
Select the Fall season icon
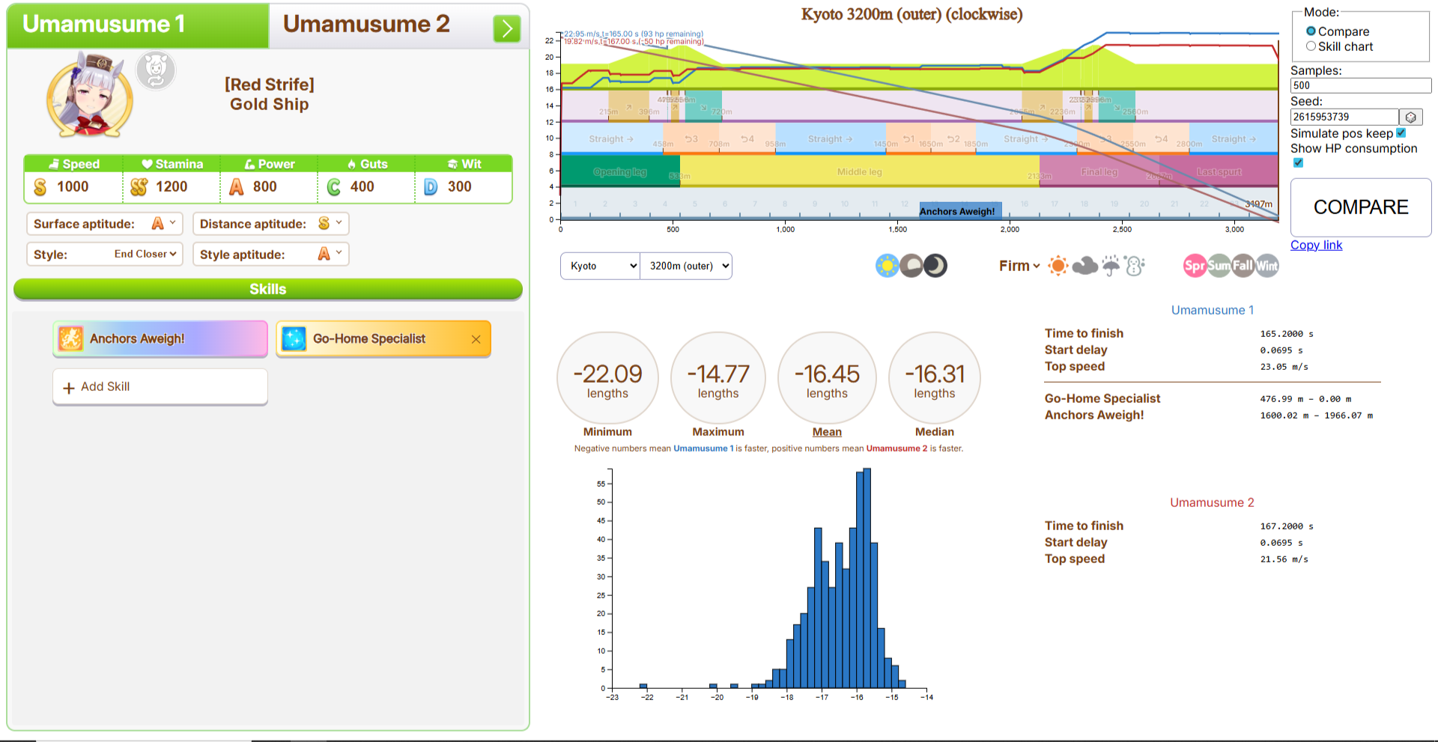click(1243, 266)
